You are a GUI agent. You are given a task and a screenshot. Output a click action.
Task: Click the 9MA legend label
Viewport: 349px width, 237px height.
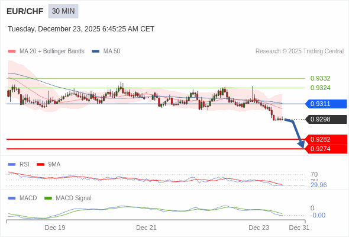(x=54, y=165)
